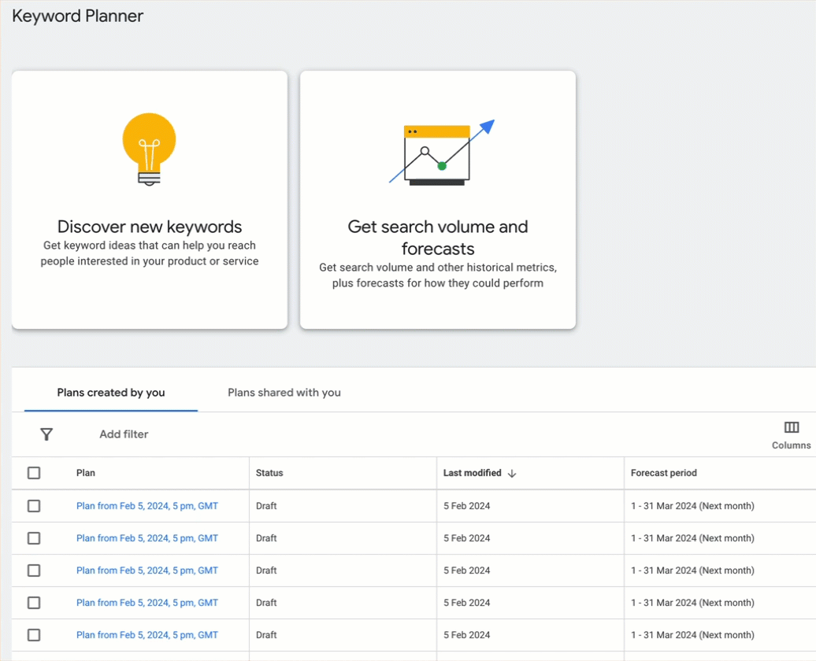Screen dimensions: 816x661
Task: Sort by the Status column header
Action: point(268,473)
